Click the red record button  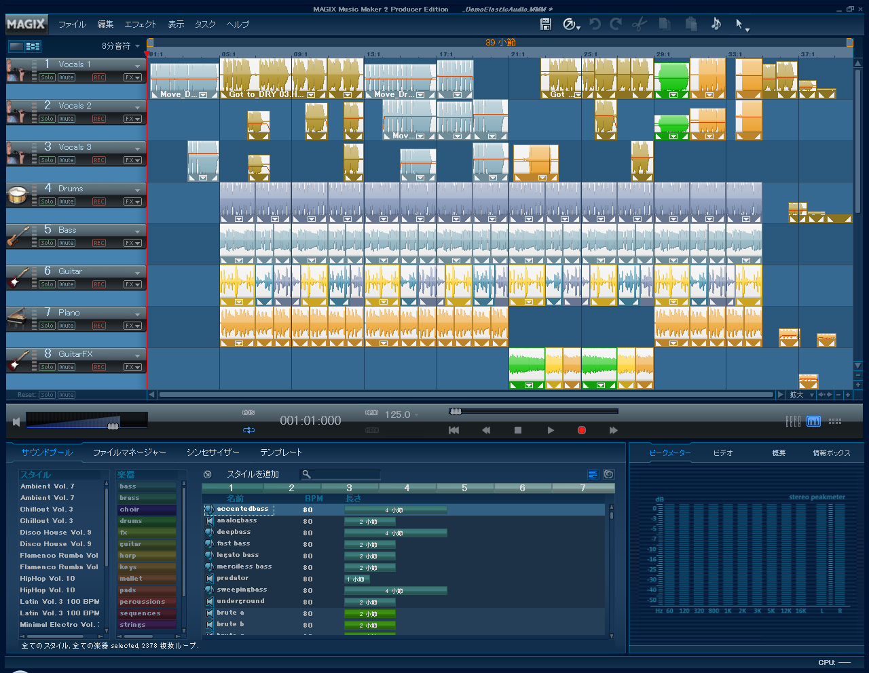pos(582,430)
